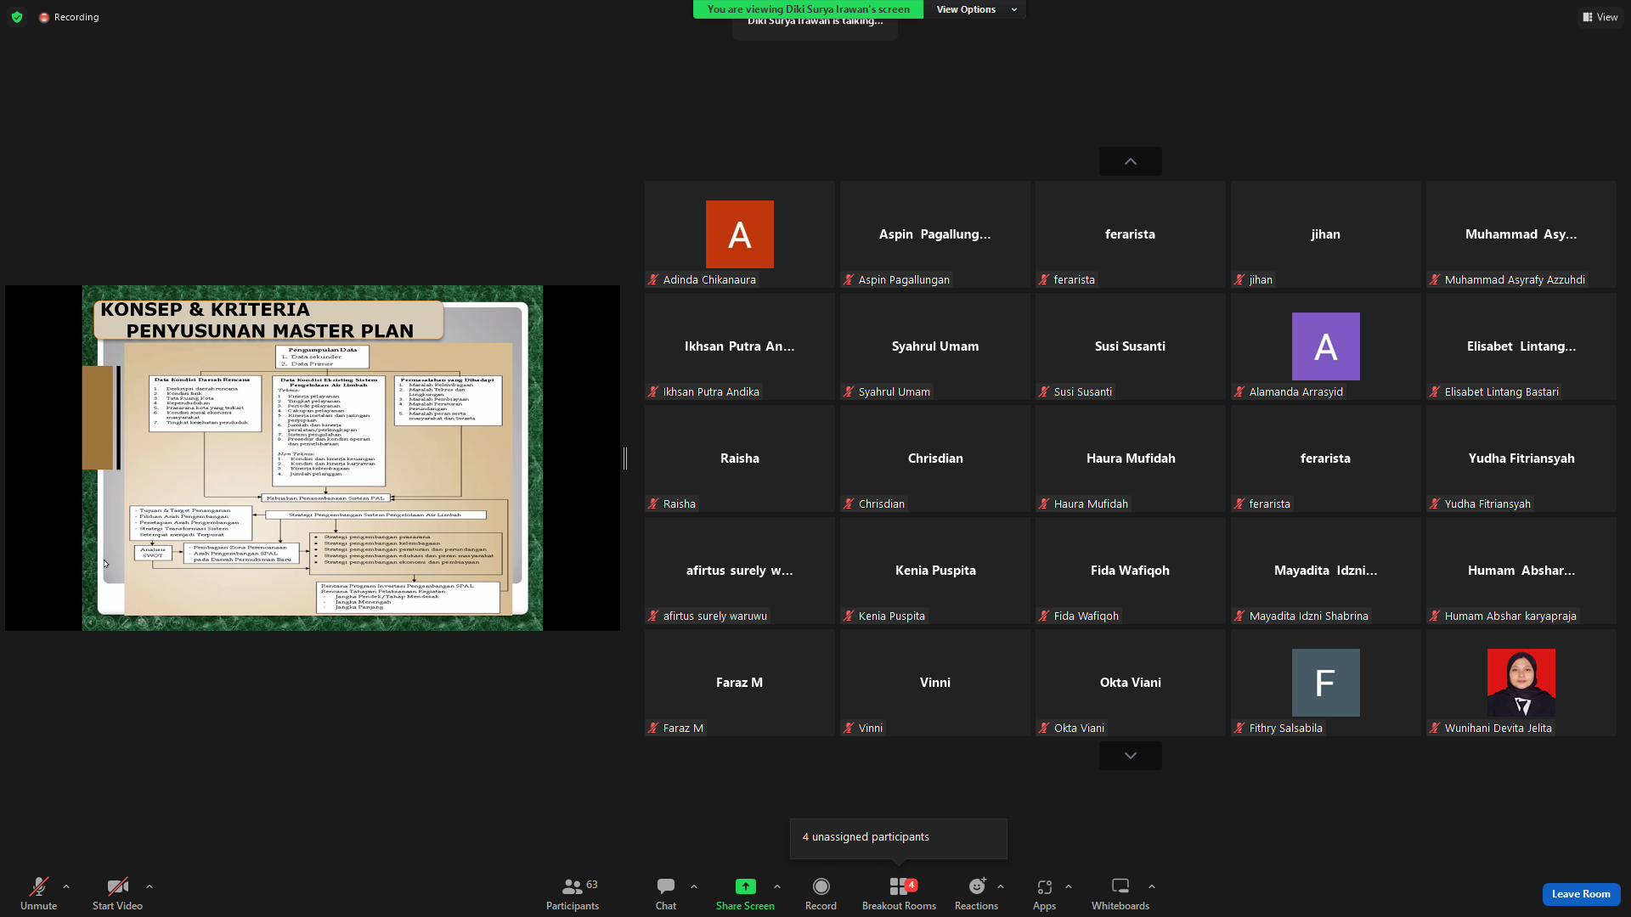Open the View Options dropdown
The width and height of the screenshot is (1631, 917).
976,9
